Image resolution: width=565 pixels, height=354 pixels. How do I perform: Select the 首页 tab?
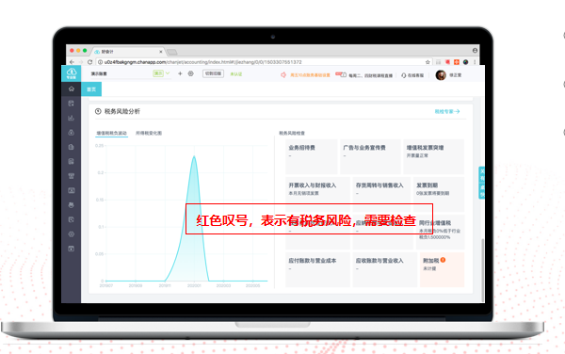(x=91, y=88)
